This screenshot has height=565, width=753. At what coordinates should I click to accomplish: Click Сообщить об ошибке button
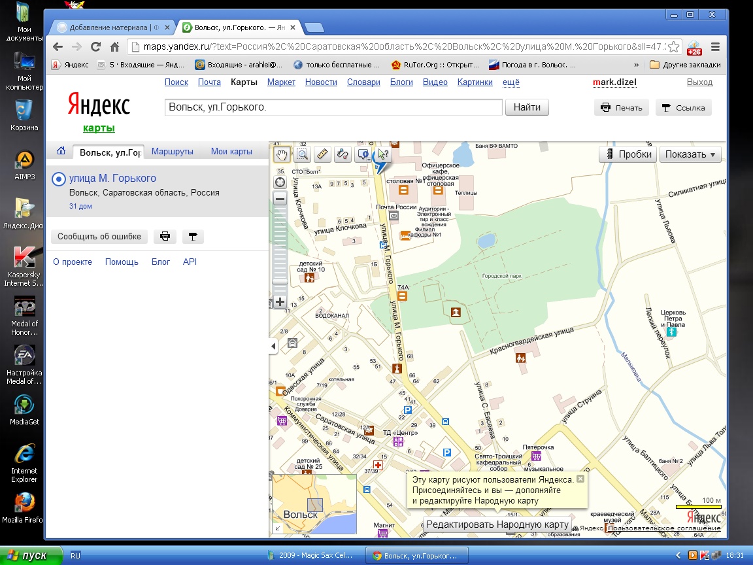(99, 236)
